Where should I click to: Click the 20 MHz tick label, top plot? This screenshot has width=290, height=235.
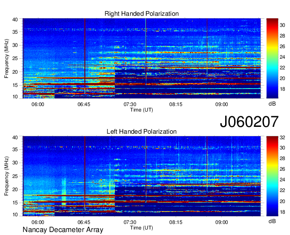pos(15,72)
